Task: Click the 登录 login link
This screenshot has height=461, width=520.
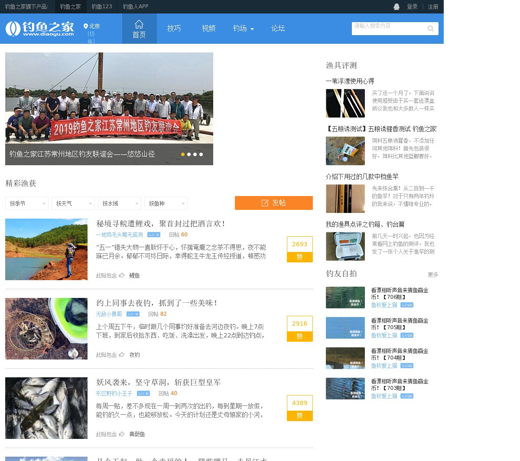Action: coord(412,7)
